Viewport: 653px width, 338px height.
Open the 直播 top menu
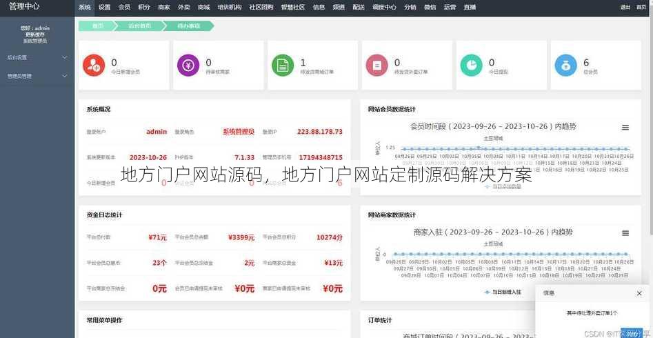(x=470, y=7)
